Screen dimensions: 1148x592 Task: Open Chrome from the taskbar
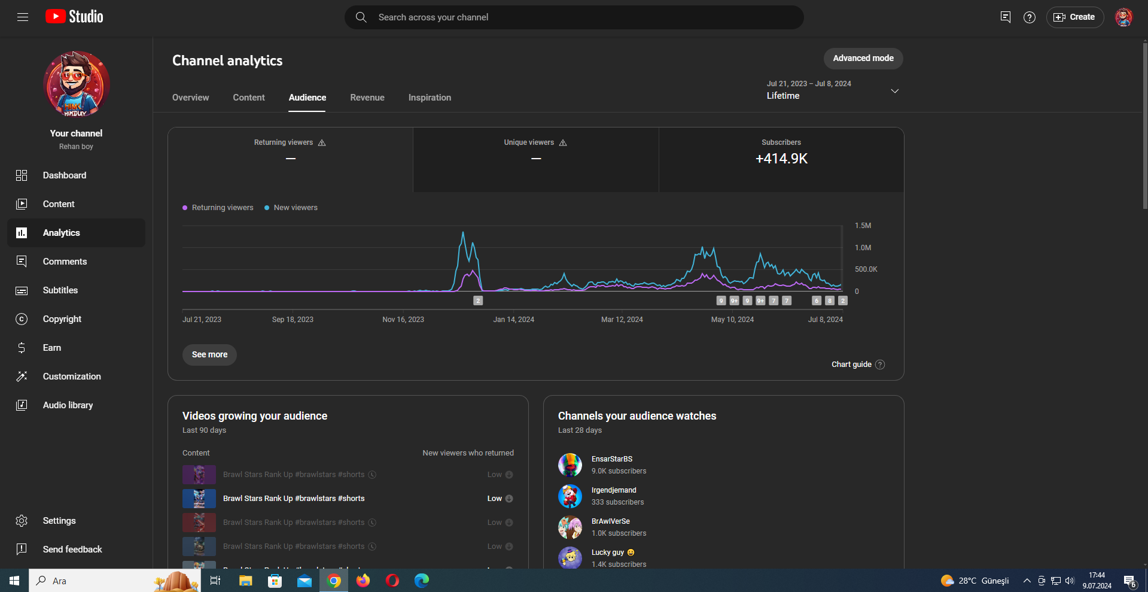tap(334, 581)
